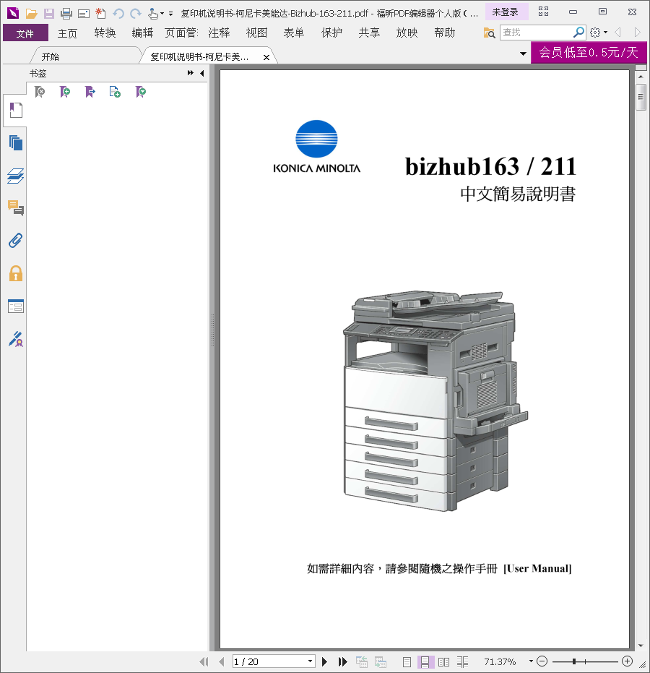
Task: Open the Layers sidebar panel
Action: tap(15, 176)
